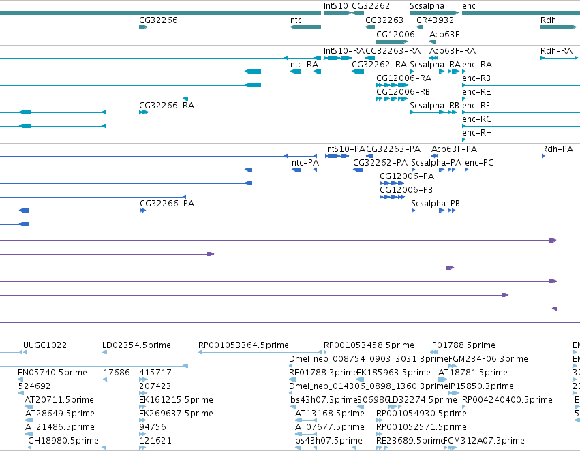Select the ntc-PA protein label

point(305,163)
